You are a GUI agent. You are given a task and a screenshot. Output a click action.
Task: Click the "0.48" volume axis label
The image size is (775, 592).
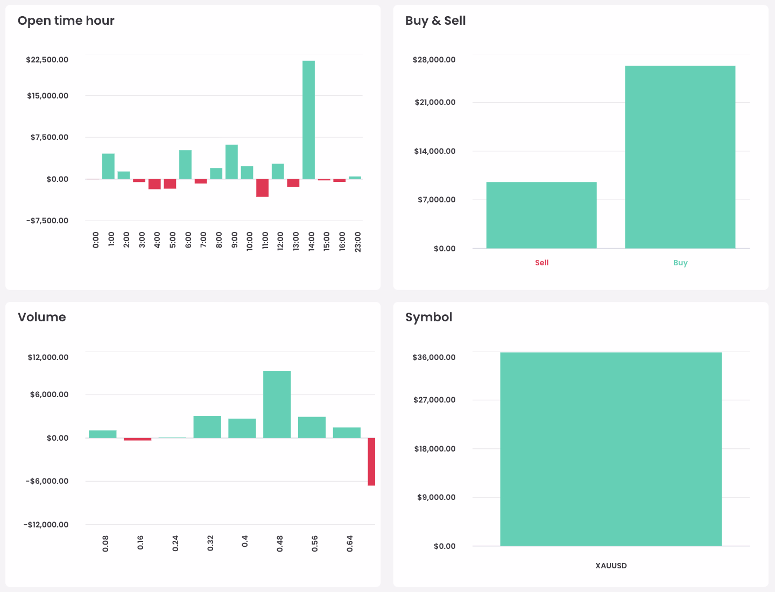[x=280, y=544]
